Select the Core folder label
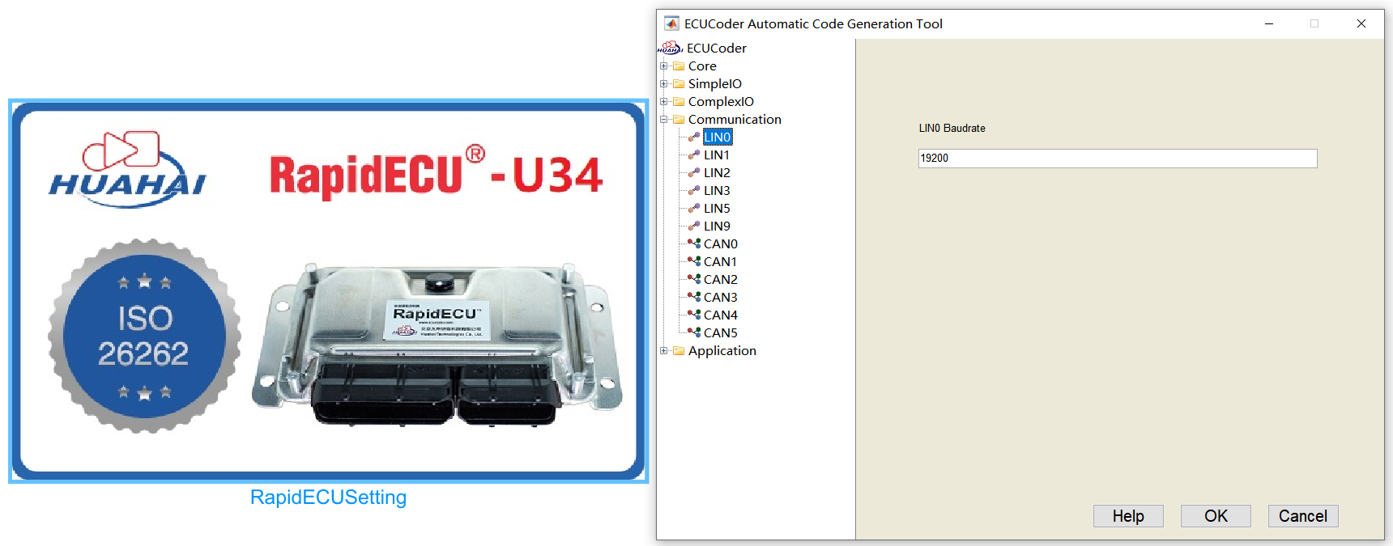Screen dimensions: 1393x546 tap(702, 66)
